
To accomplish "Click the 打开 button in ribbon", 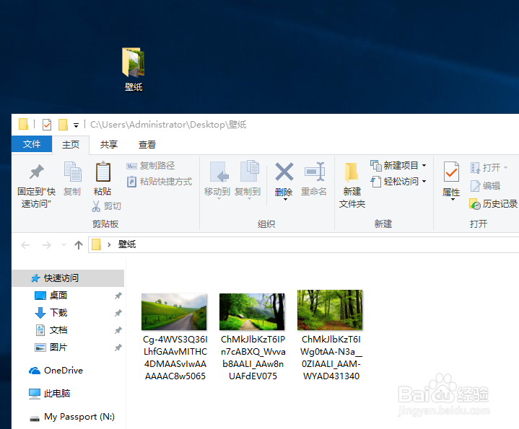I will coord(489,167).
